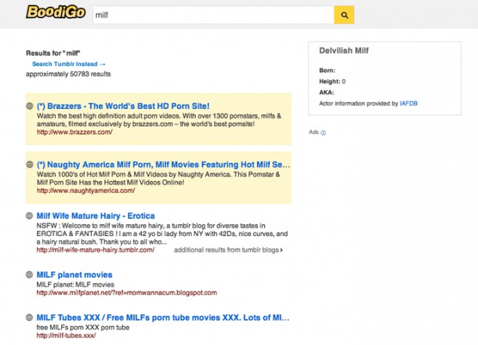Image resolution: width=478 pixels, height=345 pixels.
Task: Open the naughtyamerica.com URL link
Action: point(86,191)
